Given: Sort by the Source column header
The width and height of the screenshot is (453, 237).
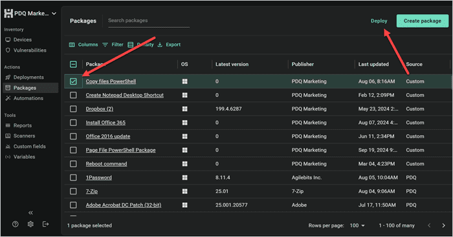Looking at the screenshot, I should (x=414, y=65).
